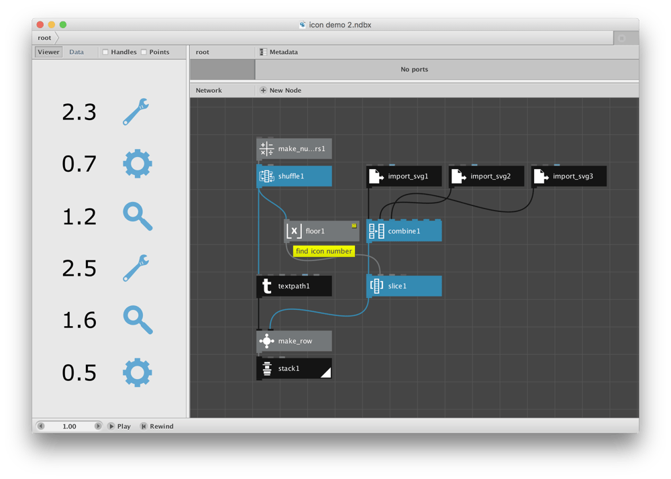Click the 'No ports' text
The width and height of the screenshot is (671, 479).
414,69
